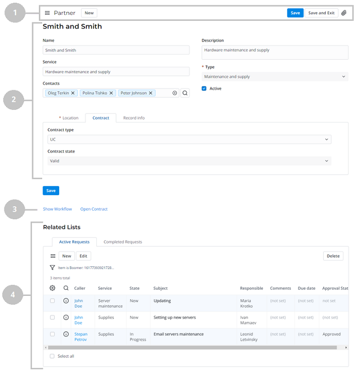
Task: Click the magnifier lookup icon next to Contacts
Action: (185, 93)
